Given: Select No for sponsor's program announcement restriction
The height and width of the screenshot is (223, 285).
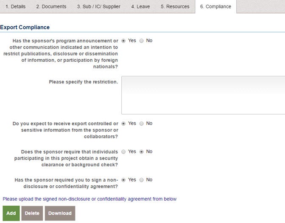Looking at the screenshot, I should 141,41.
